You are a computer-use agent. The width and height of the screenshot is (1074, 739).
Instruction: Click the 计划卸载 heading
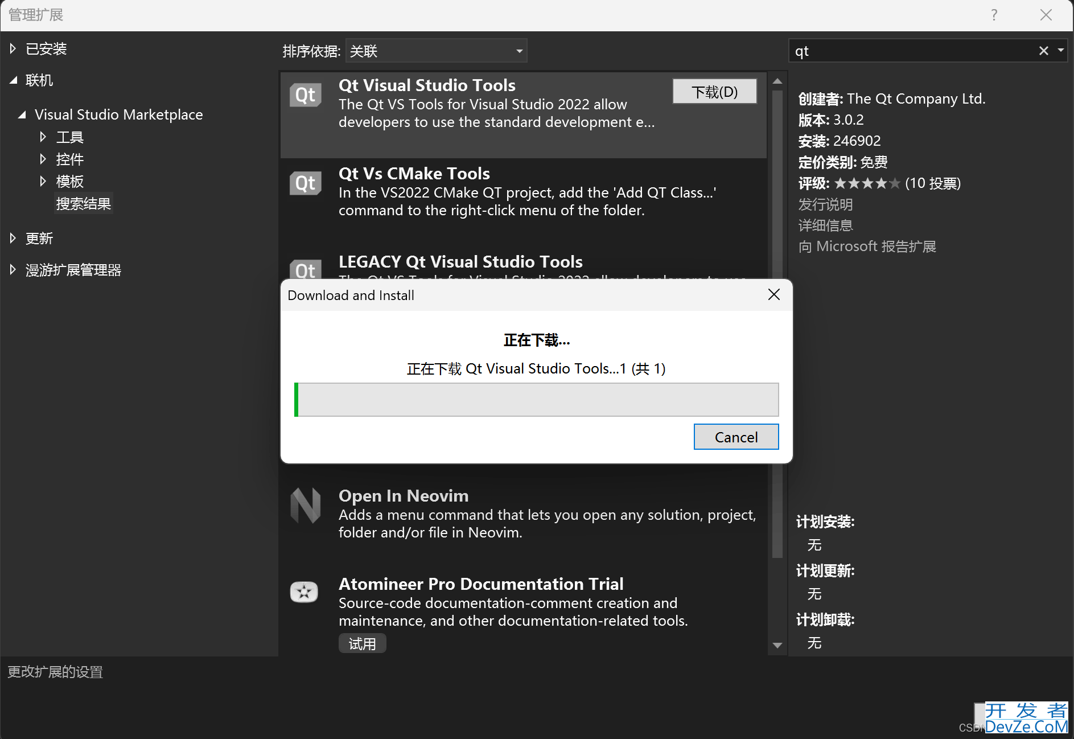(825, 619)
